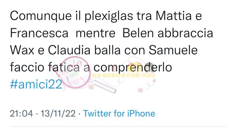The image size is (237, 131).
Task: Click the yellow 'le talpe del web' watermark text
Action: pos(123,75)
